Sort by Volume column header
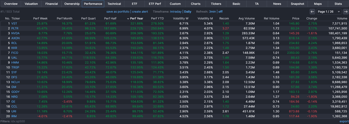The width and height of the screenshot is (349, 124). [342, 19]
